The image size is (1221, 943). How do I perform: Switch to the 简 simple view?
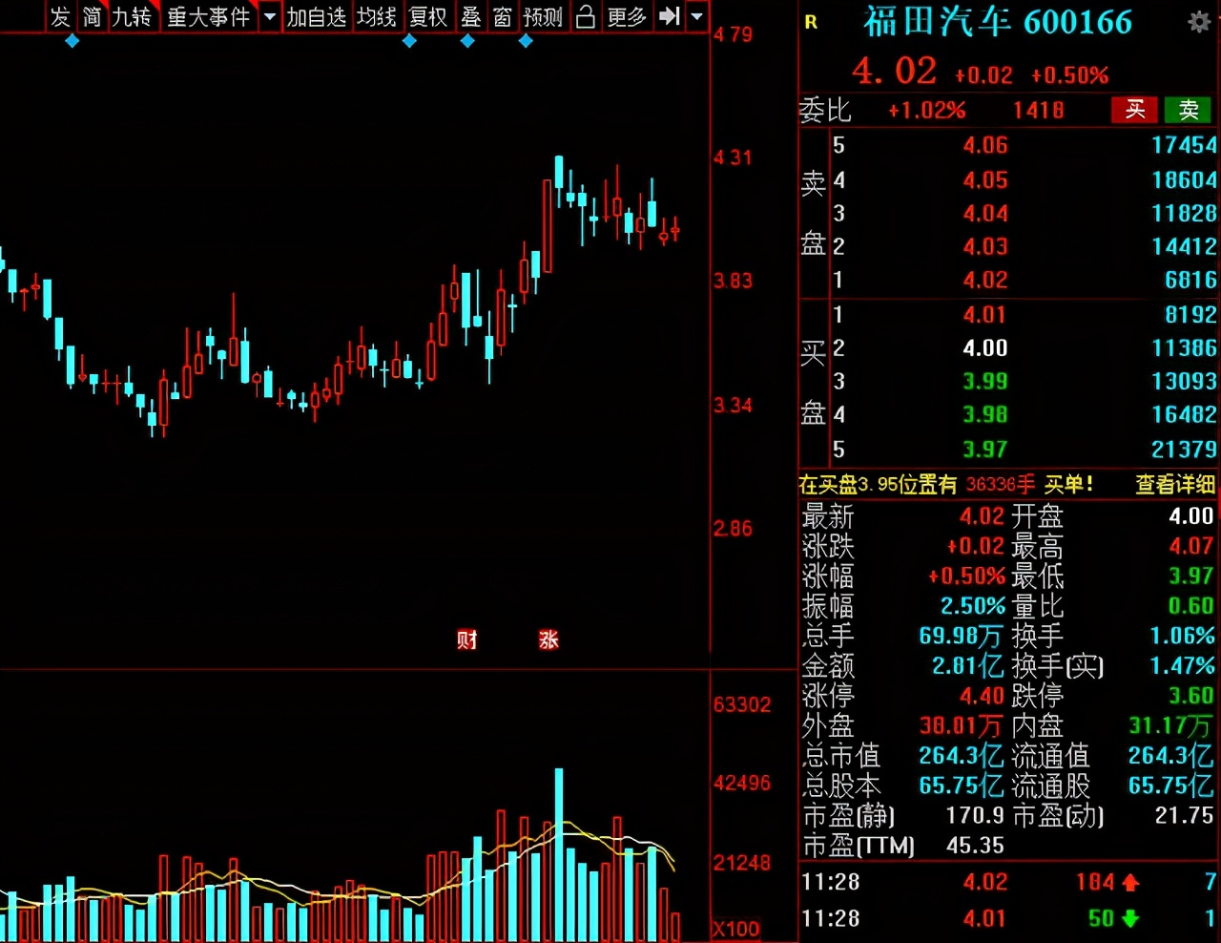(x=92, y=16)
